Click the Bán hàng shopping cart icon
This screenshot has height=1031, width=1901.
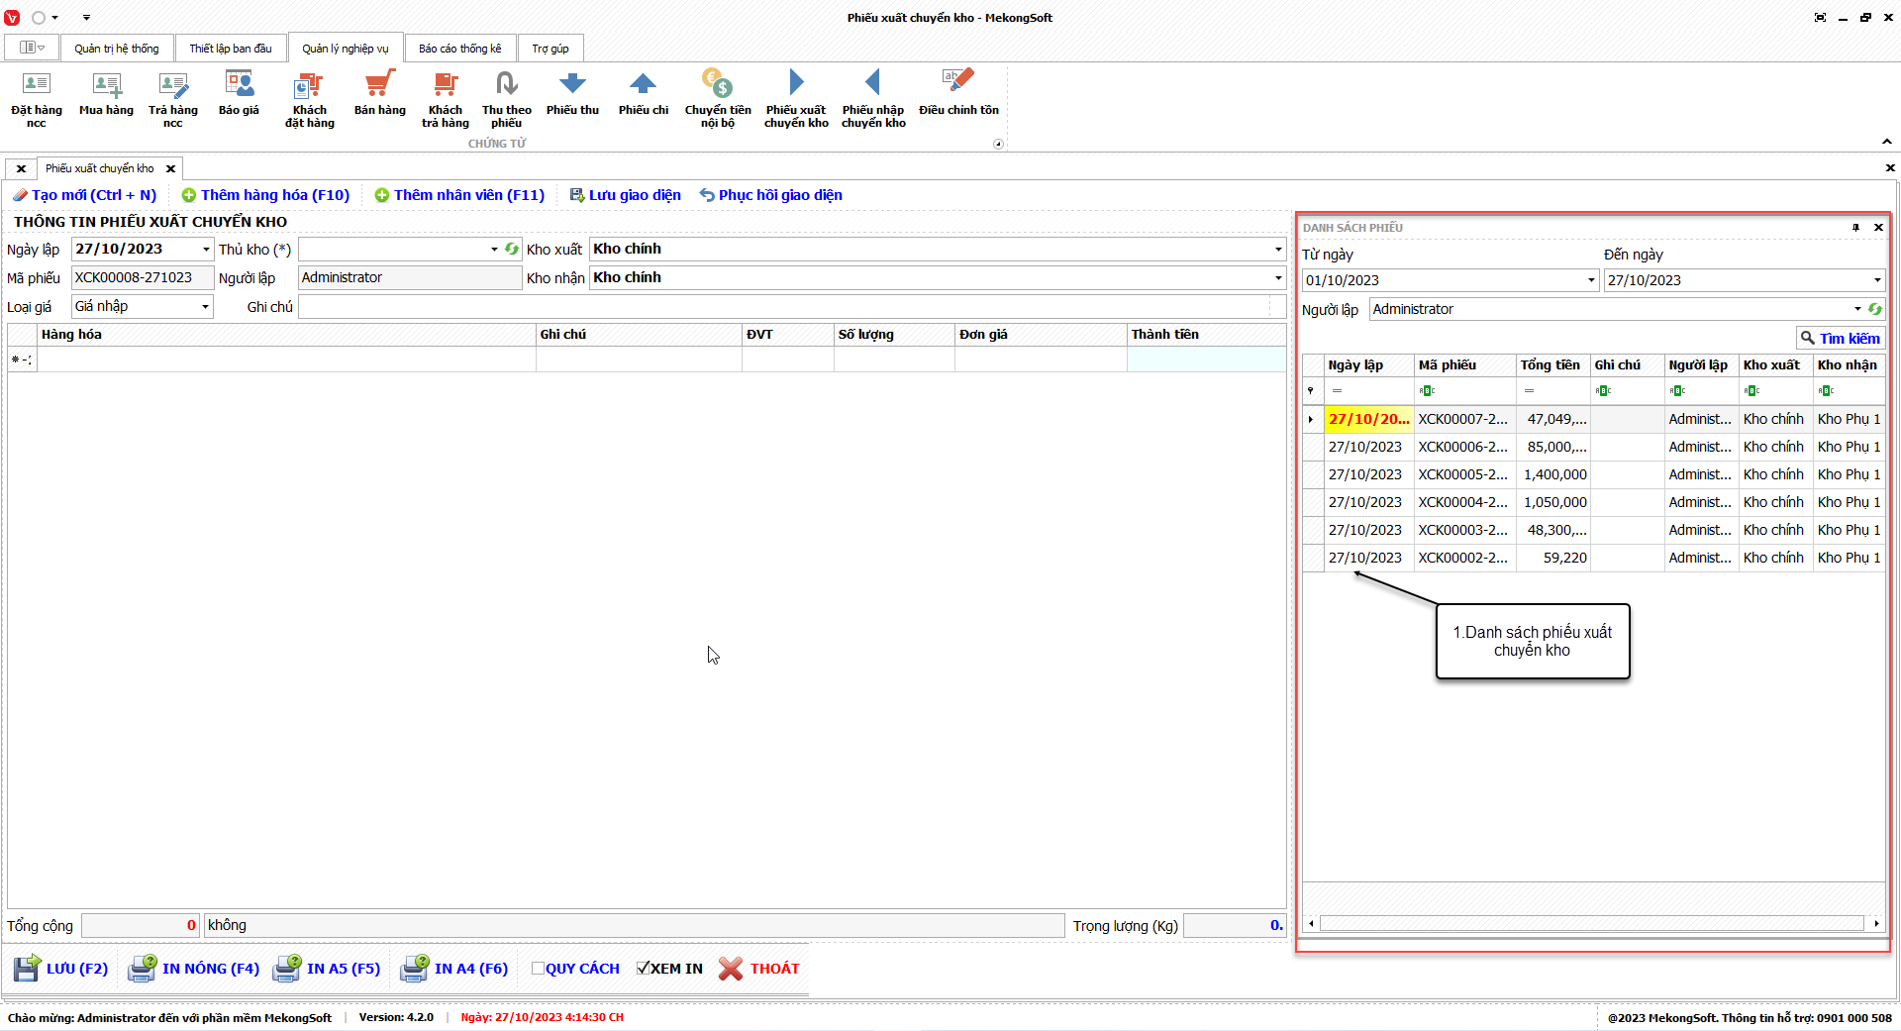tap(380, 94)
